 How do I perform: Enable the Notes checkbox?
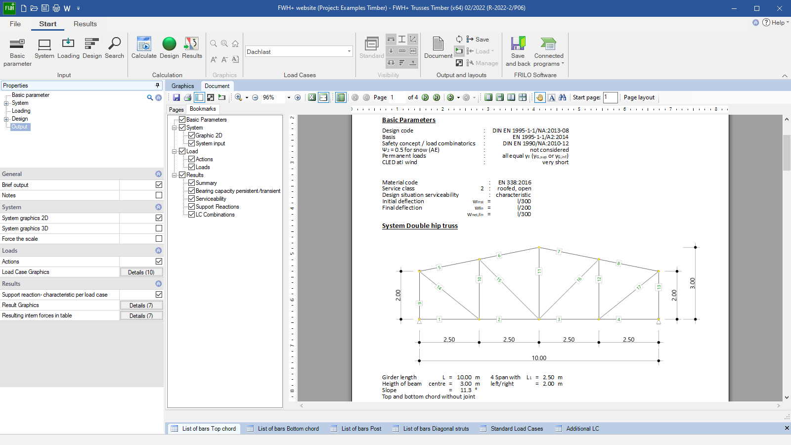(x=159, y=195)
